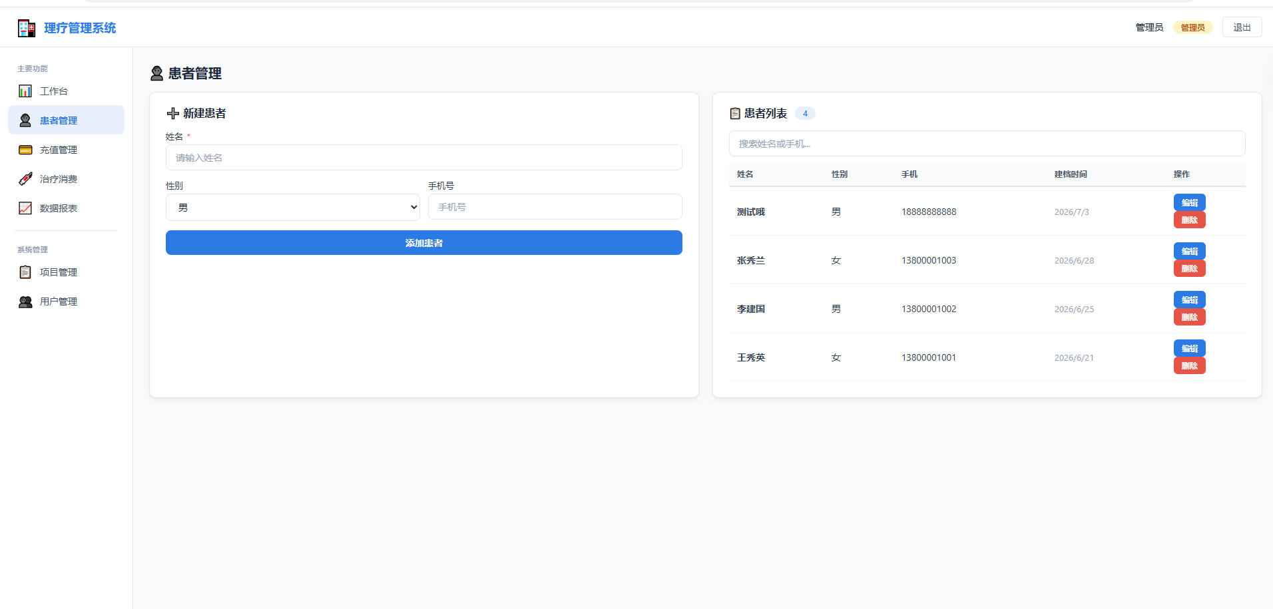This screenshot has height=609, width=1273.
Task: Click the 建档时间 column header
Action: point(1071,174)
